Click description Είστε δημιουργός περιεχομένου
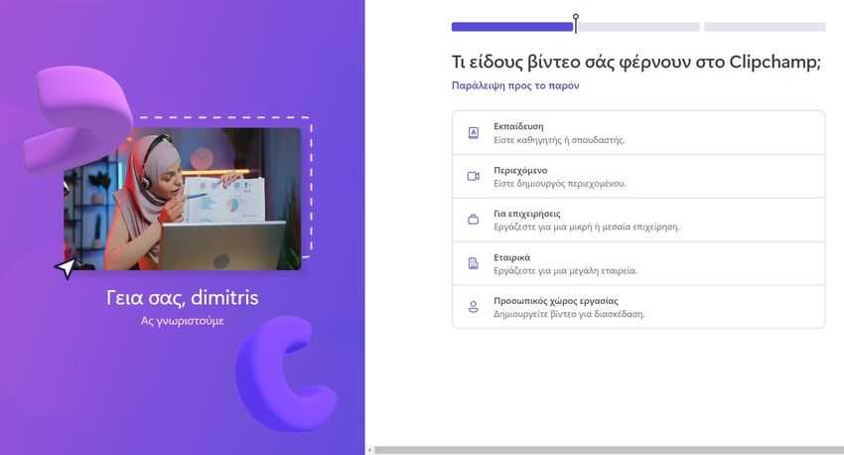This screenshot has height=455, width=844. [560, 184]
